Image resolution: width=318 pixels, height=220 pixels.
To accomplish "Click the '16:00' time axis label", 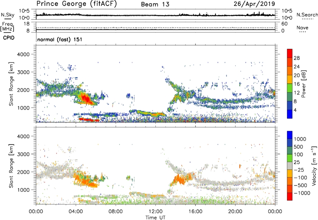I will (195, 212).
